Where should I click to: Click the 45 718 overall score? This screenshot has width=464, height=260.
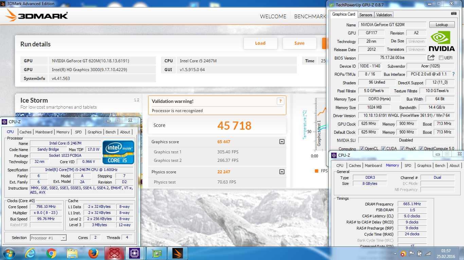click(x=234, y=126)
